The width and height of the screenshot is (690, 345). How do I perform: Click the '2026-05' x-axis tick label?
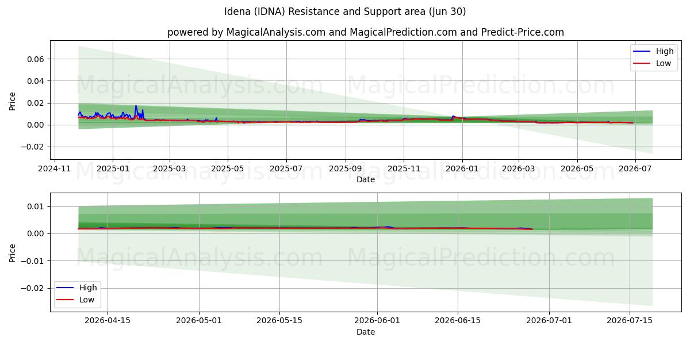click(x=577, y=168)
